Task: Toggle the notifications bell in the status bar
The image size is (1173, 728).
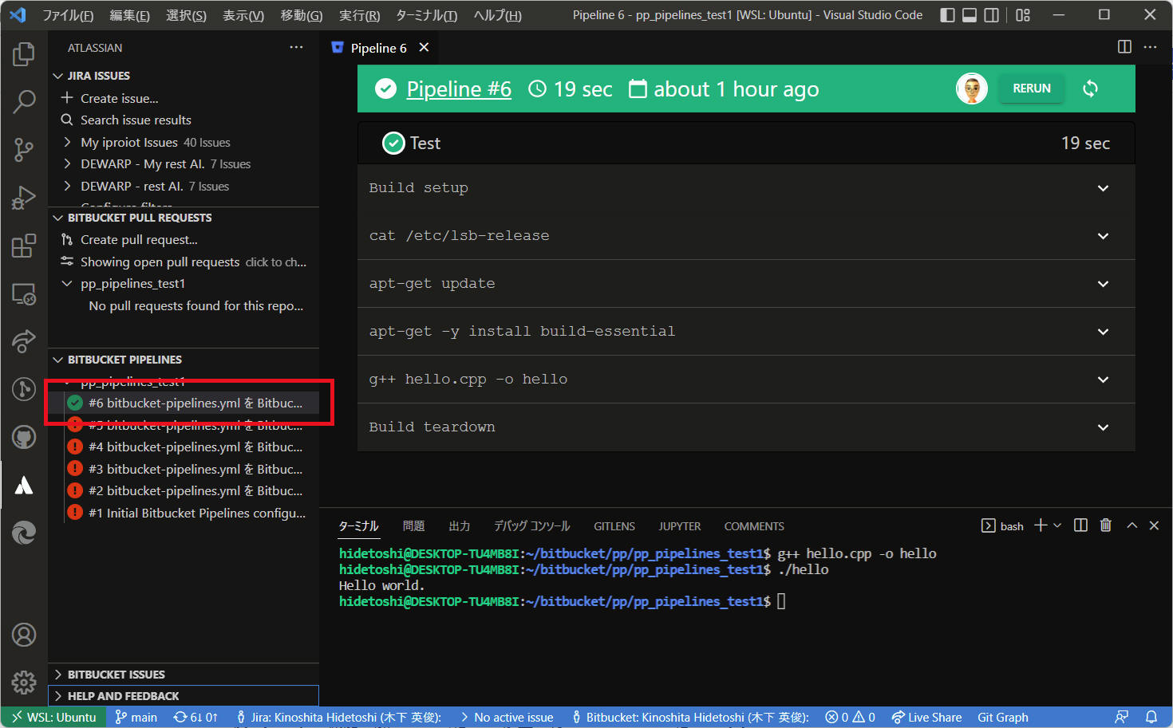Action: (x=1152, y=717)
